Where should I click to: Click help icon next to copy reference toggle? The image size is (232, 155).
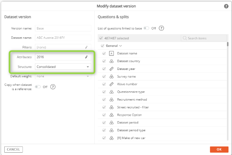coord(53,87)
